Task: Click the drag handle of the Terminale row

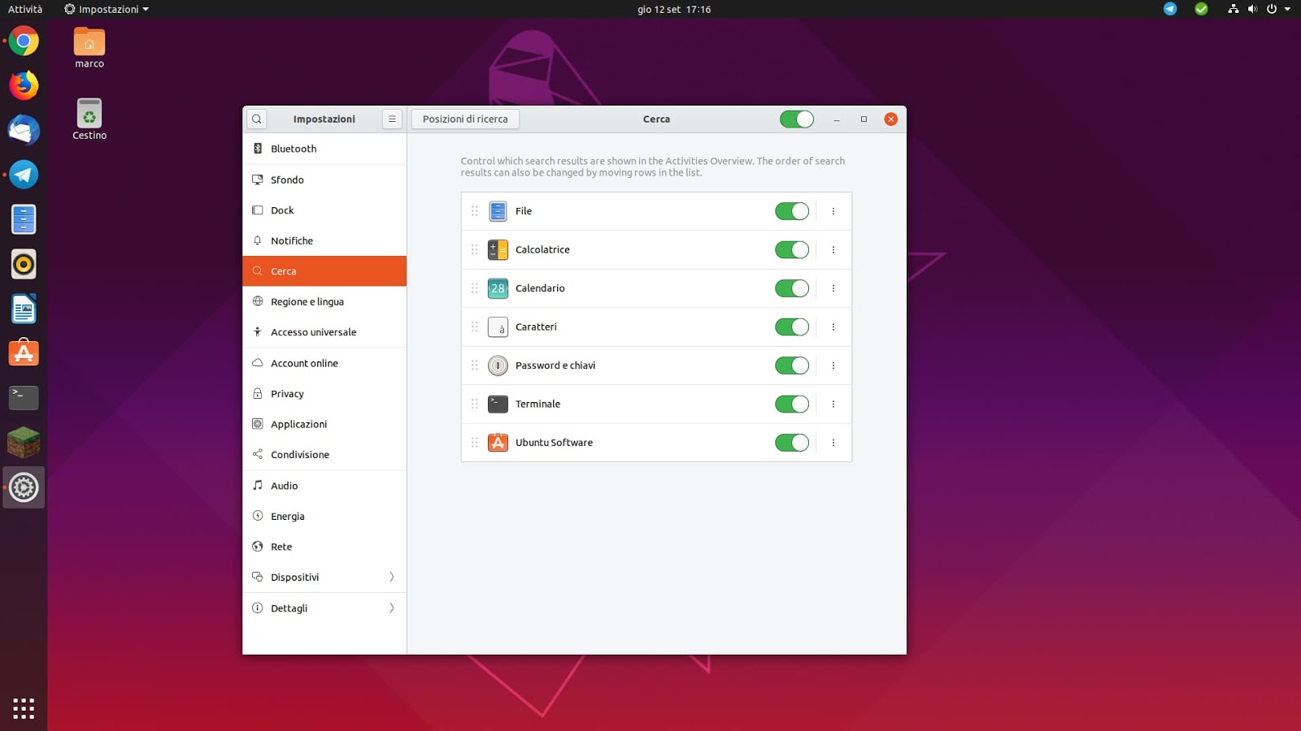Action: tap(475, 404)
